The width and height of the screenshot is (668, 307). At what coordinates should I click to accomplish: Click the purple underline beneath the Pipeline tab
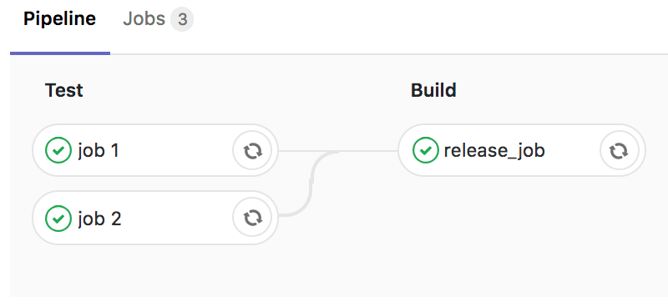point(60,53)
